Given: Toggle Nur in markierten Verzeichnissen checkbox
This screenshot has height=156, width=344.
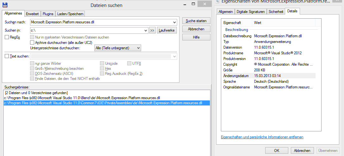Looking at the screenshot, I should click(32, 37).
